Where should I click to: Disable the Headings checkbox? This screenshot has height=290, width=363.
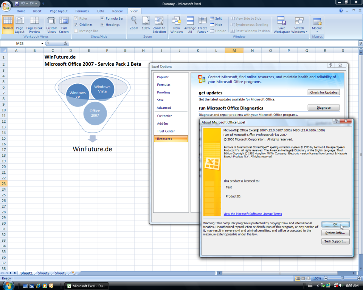[102, 25]
